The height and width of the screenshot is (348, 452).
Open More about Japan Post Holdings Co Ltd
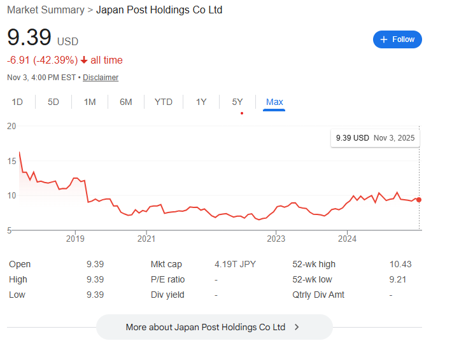pyautogui.click(x=214, y=327)
